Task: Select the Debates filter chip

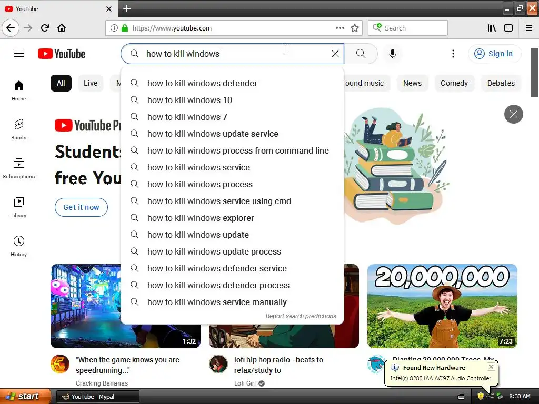Action: [501, 83]
